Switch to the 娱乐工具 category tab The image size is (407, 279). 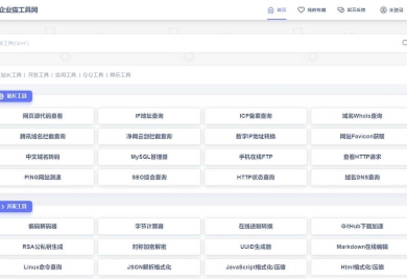click(x=120, y=75)
